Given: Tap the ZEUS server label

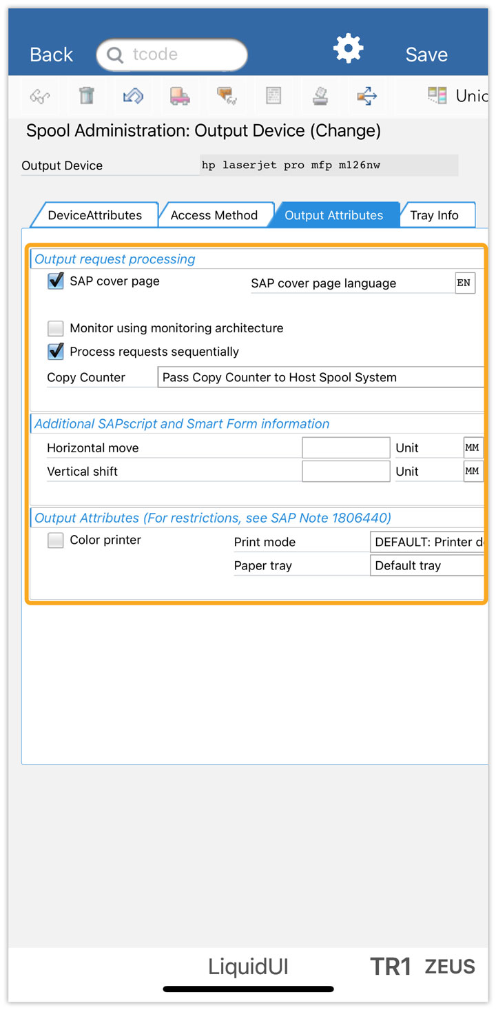Looking at the screenshot, I should tap(450, 967).
